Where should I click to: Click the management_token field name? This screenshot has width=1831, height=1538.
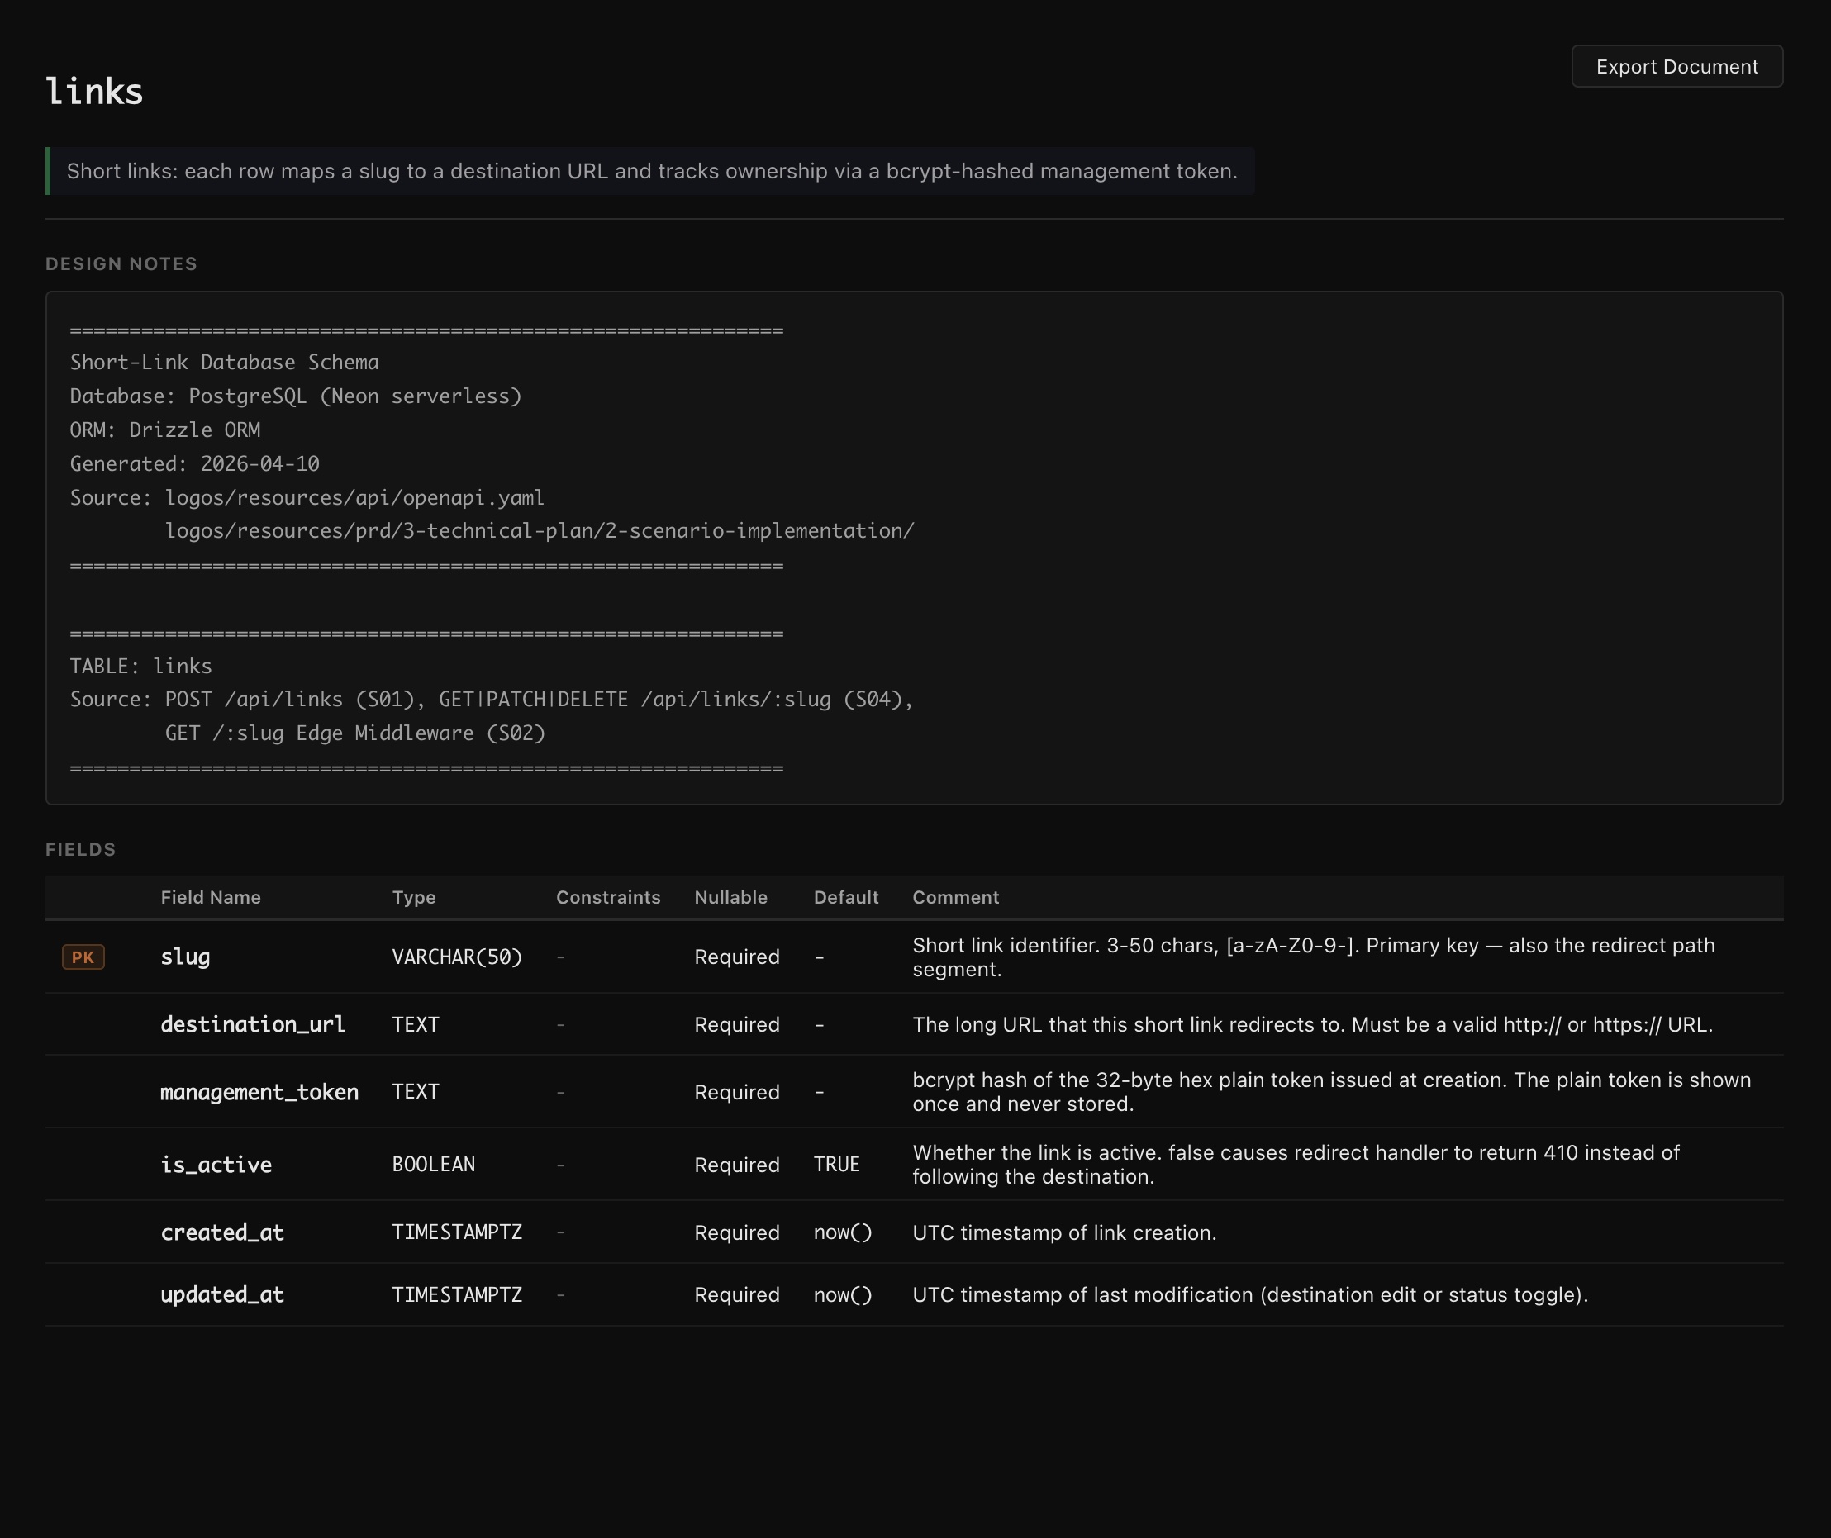[259, 1092]
